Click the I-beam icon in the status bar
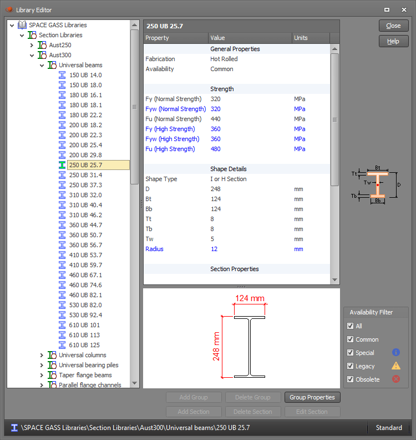The image size is (416, 440). pyautogui.click(x=14, y=428)
